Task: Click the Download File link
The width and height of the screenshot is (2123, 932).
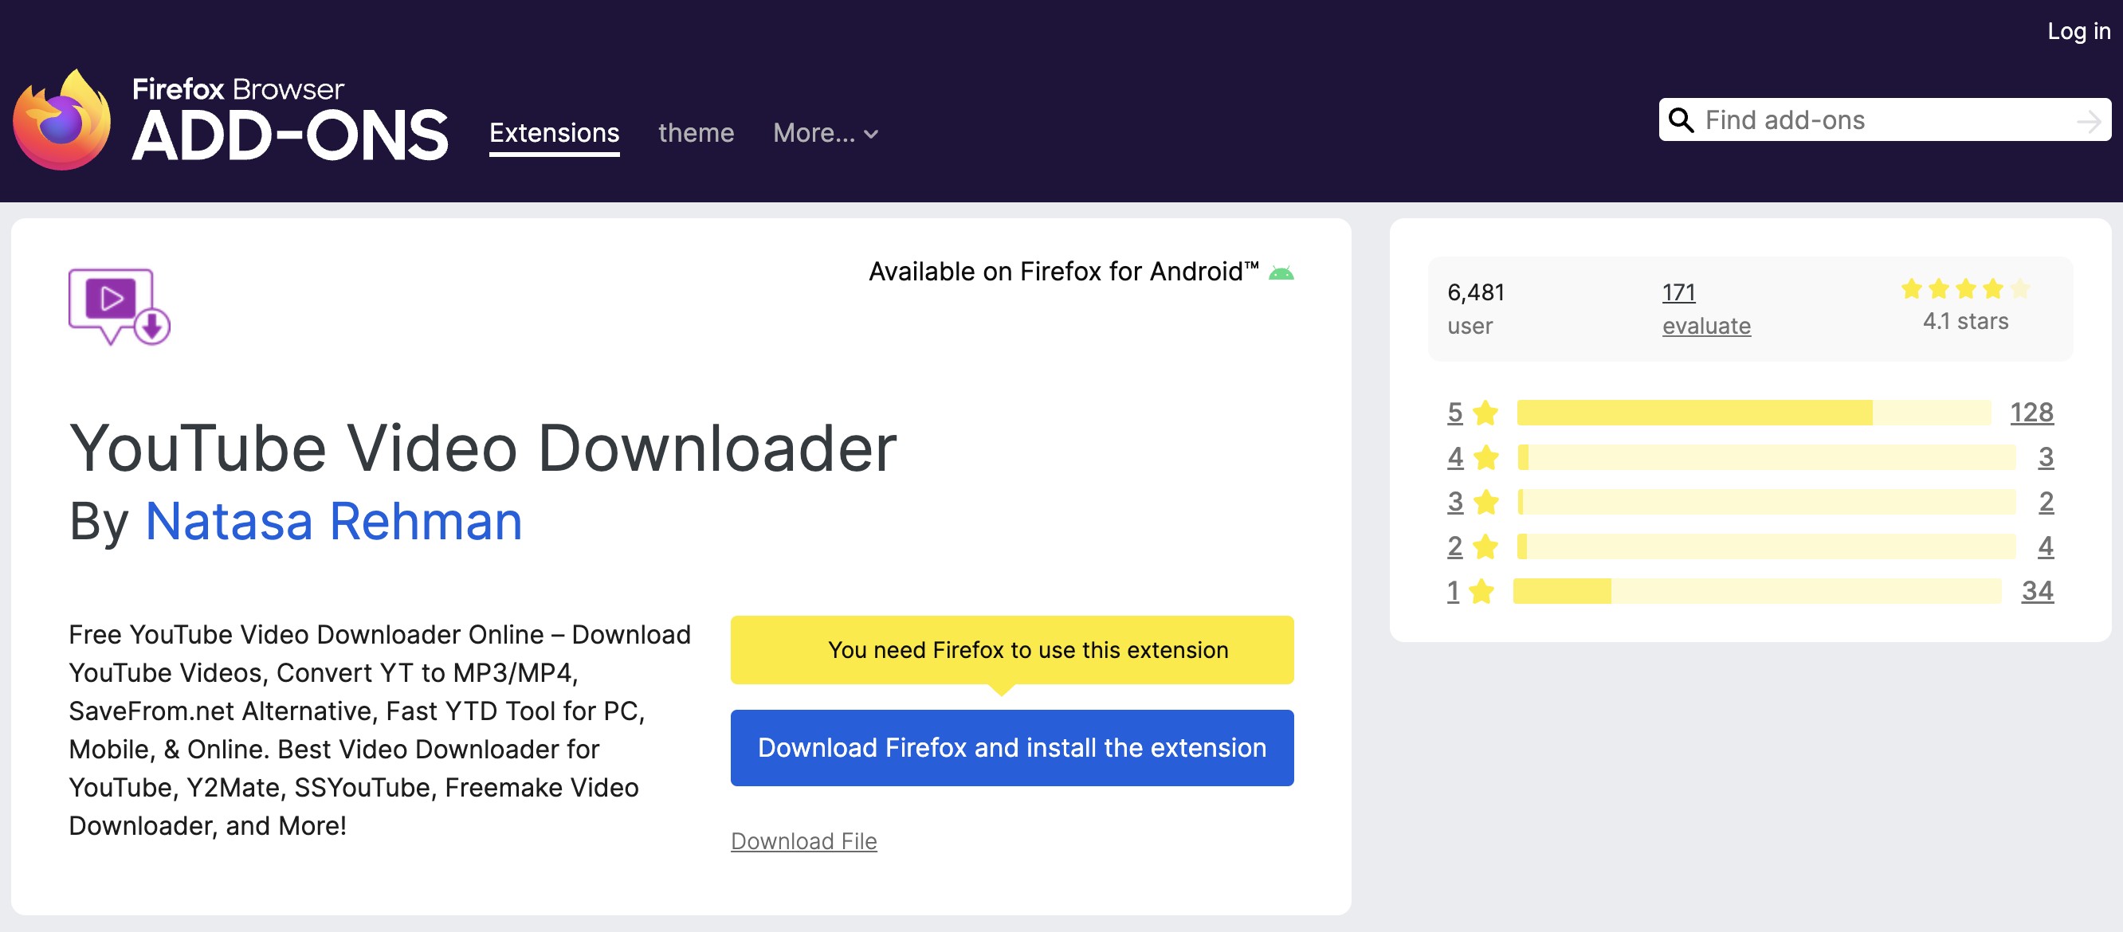Action: point(803,840)
